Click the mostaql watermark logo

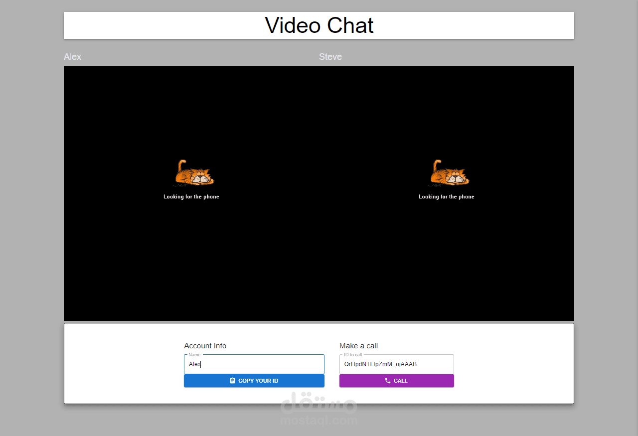(x=319, y=410)
